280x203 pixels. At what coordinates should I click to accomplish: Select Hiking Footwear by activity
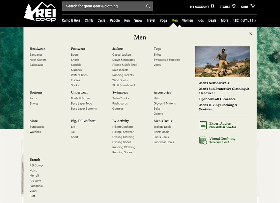point(123,132)
